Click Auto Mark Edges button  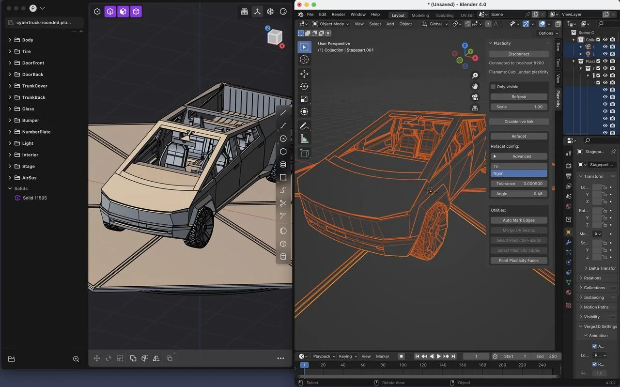pyautogui.click(x=519, y=220)
